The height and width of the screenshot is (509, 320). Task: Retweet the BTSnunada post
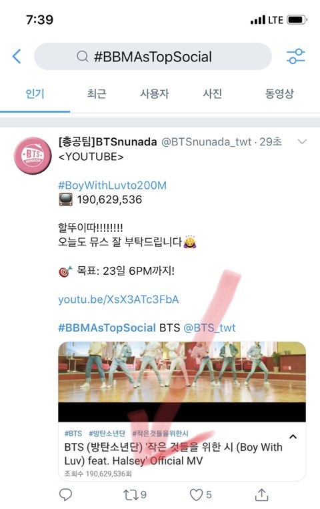point(135,495)
